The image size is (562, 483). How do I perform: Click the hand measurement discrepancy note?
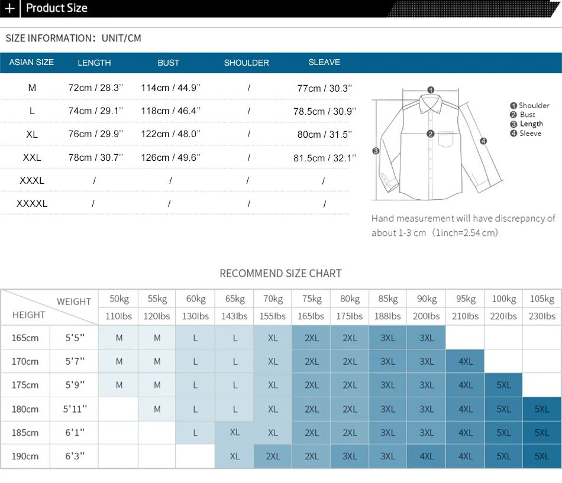click(x=463, y=226)
